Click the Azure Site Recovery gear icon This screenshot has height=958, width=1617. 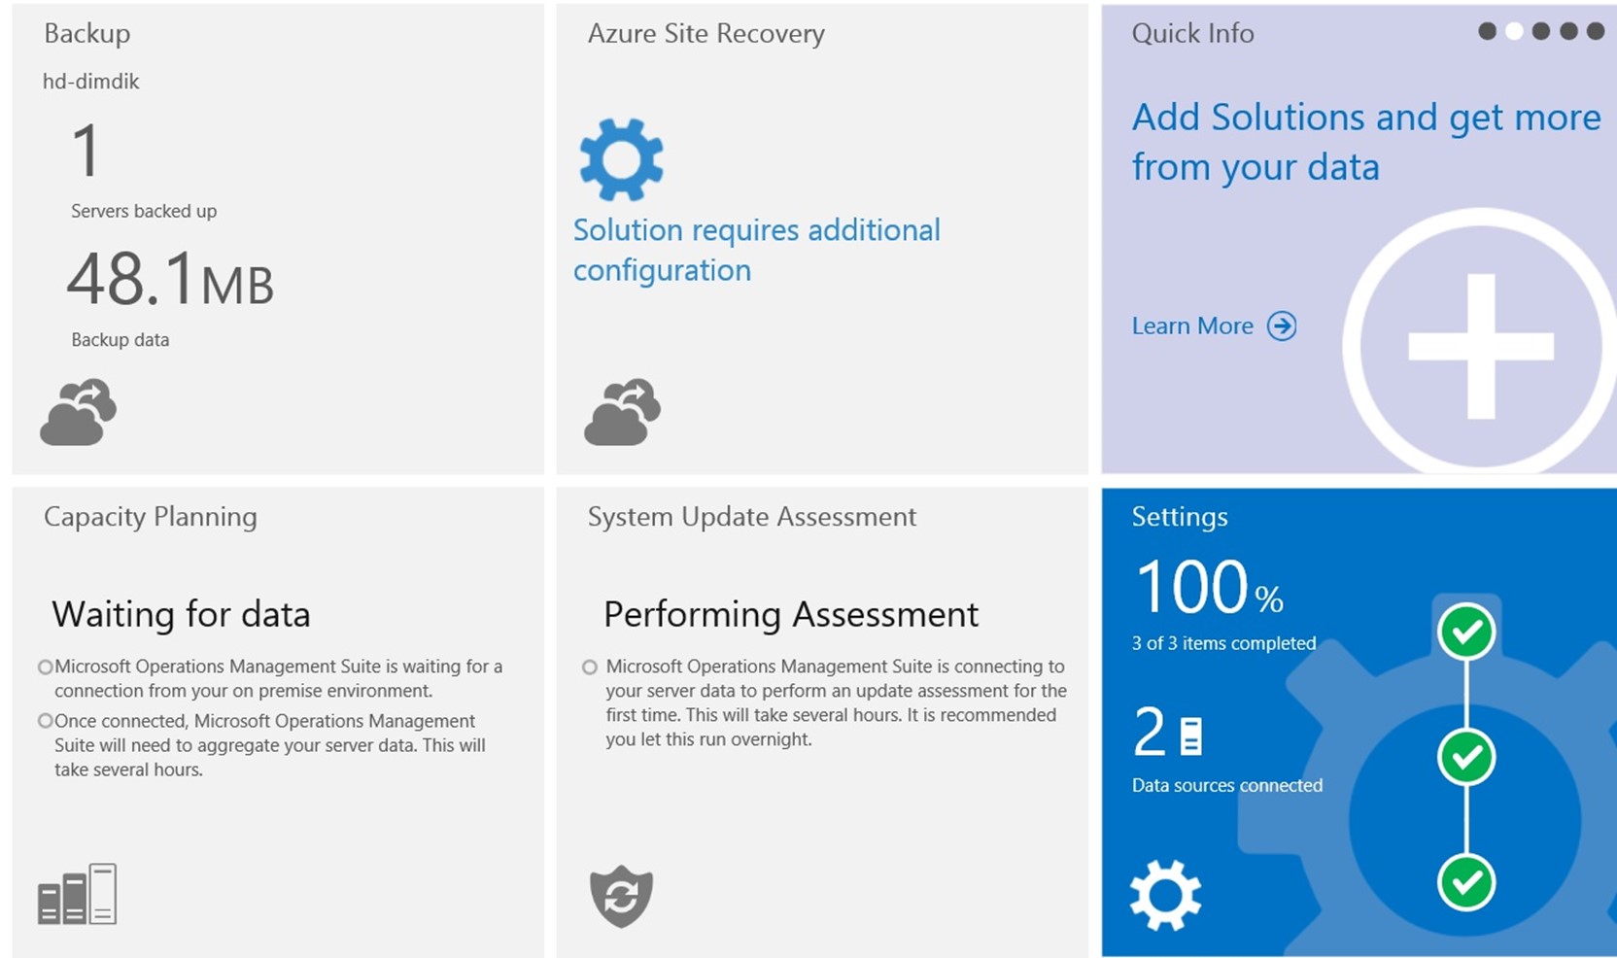[621, 159]
